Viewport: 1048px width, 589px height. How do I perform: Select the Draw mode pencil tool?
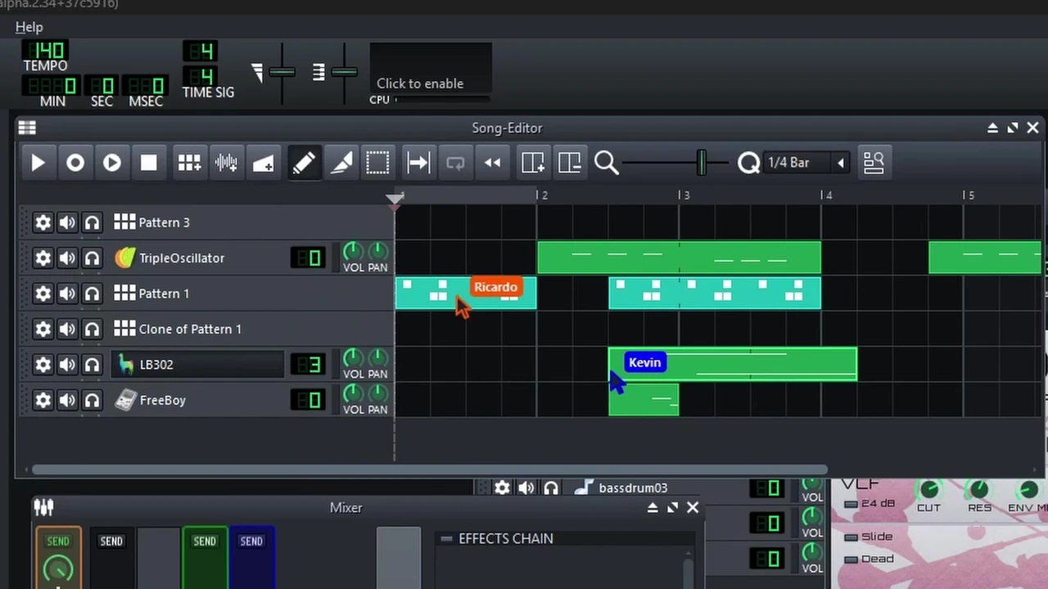tap(303, 163)
